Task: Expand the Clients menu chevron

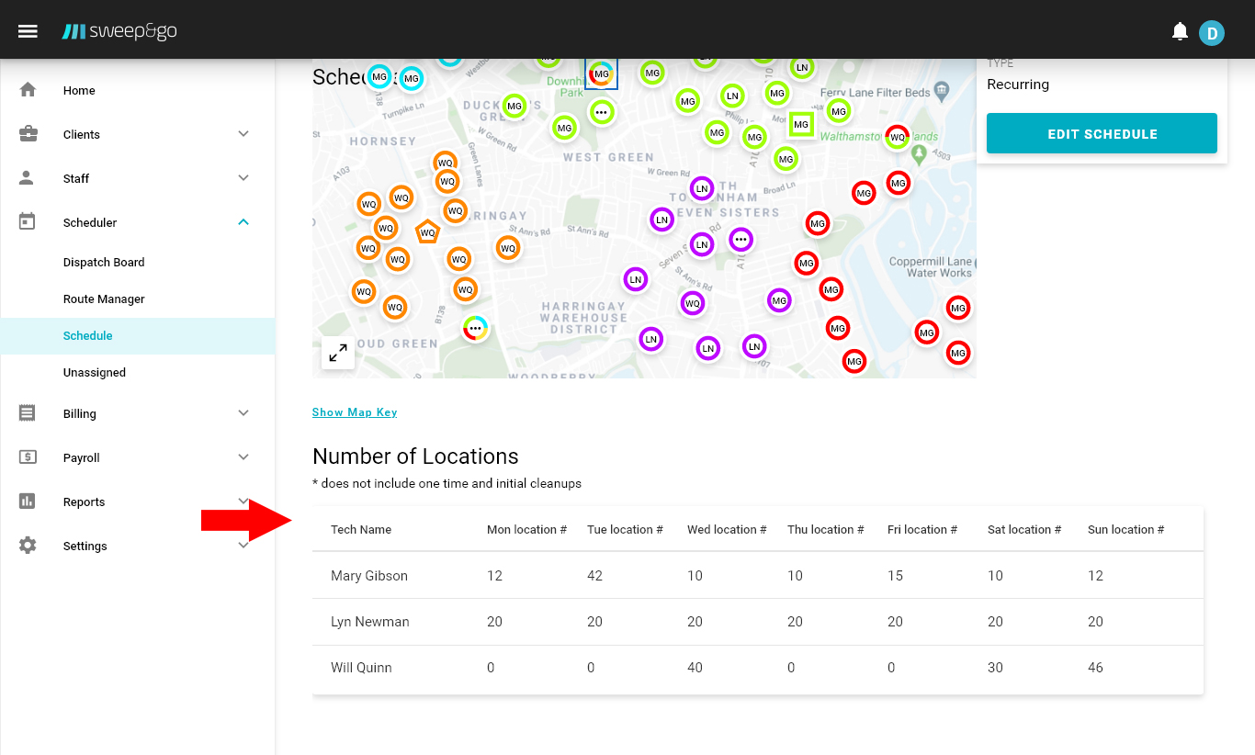Action: 243,134
